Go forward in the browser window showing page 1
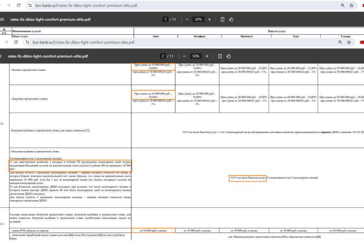This screenshot has width=364, height=246. pos(9,5)
